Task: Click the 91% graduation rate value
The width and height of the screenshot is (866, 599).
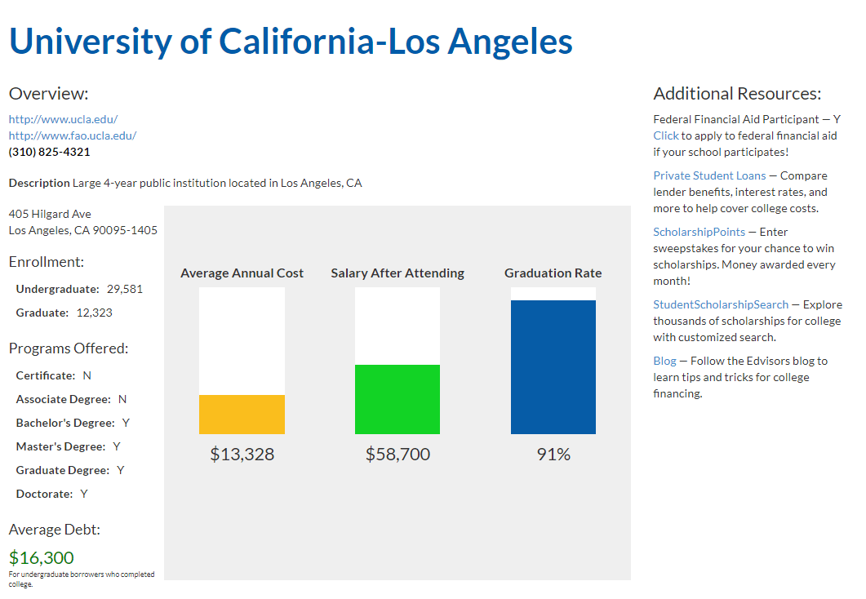Action: (553, 455)
